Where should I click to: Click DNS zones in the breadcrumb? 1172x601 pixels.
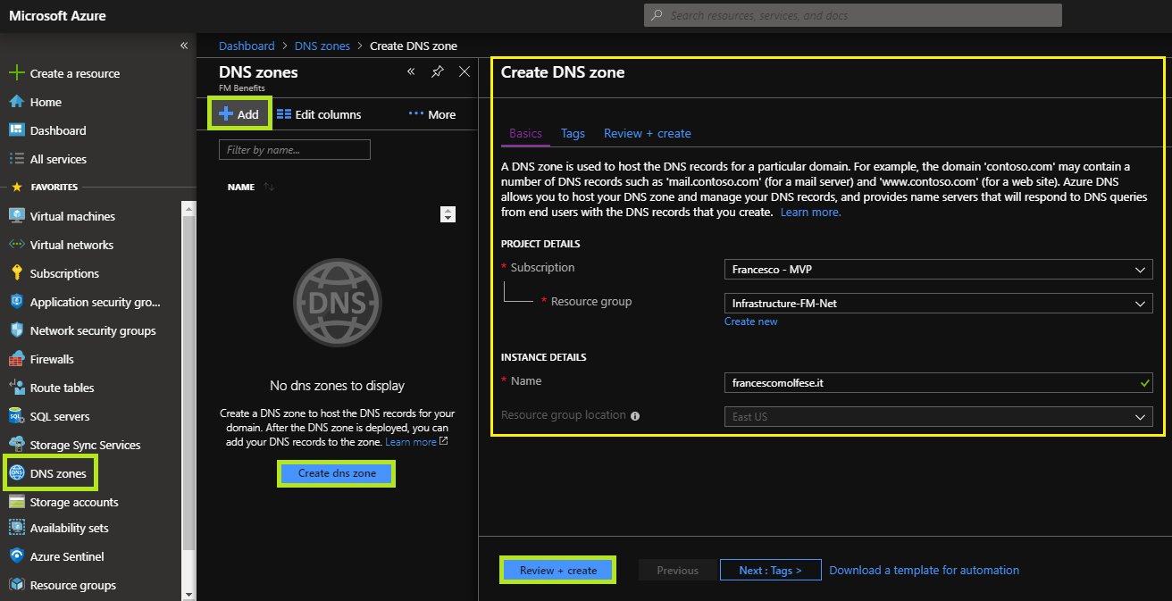pos(322,46)
